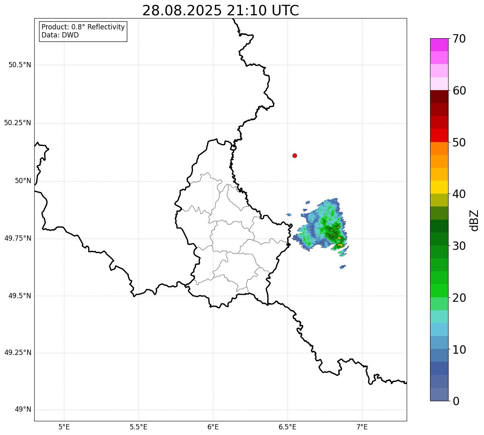Click the bright green colorbar swatch above 20
Image resolution: width=484 pixels, height=435 pixels.
[439, 291]
